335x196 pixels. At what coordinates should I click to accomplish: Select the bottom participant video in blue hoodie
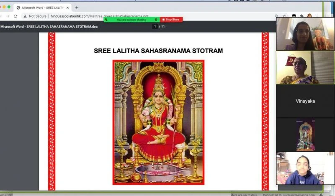coord(305,168)
